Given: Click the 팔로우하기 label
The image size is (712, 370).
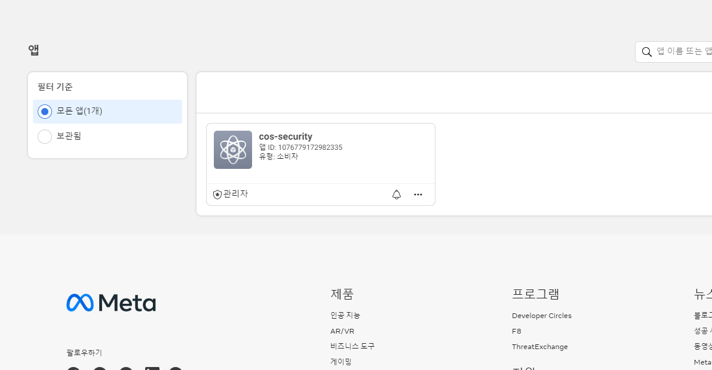Looking at the screenshot, I should pos(84,352).
